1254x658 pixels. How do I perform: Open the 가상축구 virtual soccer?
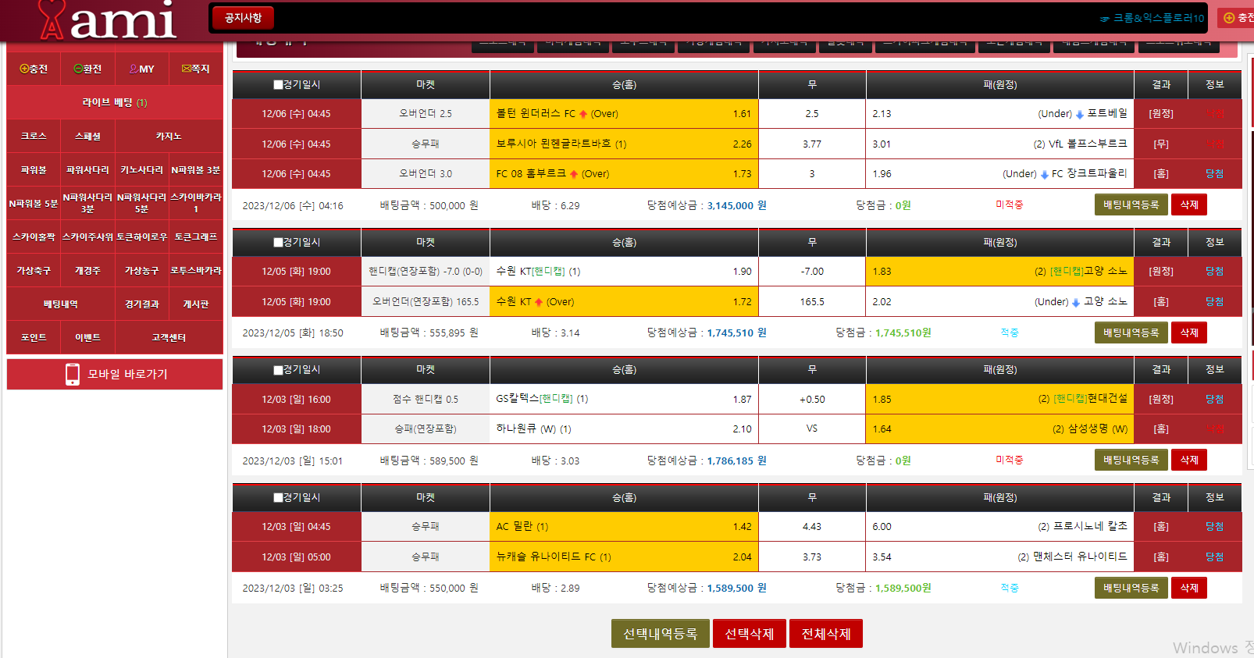[x=34, y=270]
